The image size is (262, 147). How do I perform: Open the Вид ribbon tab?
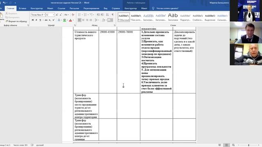(106, 8)
